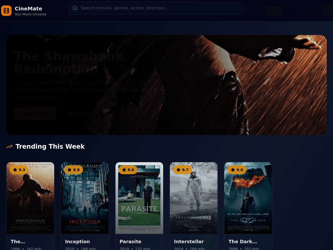The height and width of the screenshot is (250, 333).
Task: Open The Dark Knight movie poster
Action: [248, 198]
